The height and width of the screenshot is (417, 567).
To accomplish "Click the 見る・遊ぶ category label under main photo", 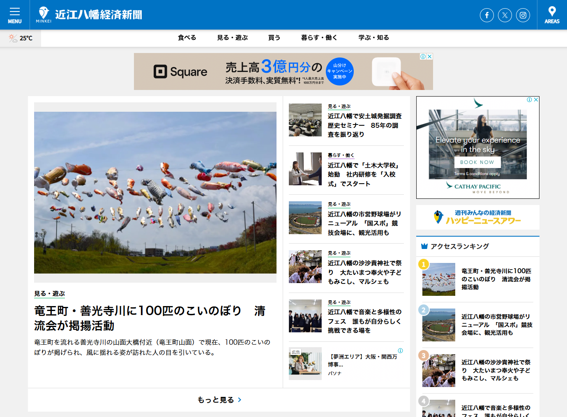I will pyautogui.click(x=50, y=294).
